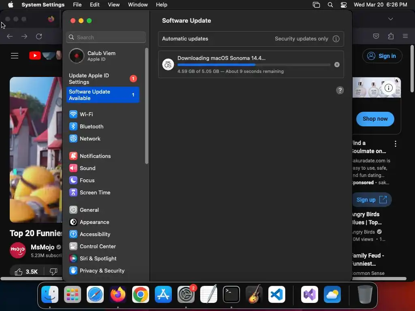Viewport: 415px width, 311px height.
Task: Open Google Chrome from the Dock
Action: (141, 294)
